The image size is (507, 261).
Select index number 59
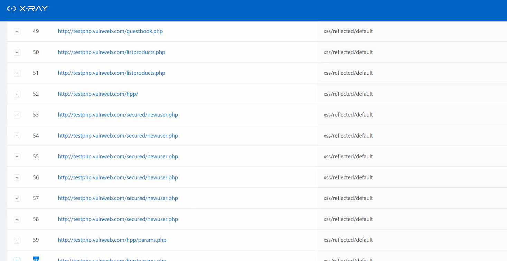pos(36,240)
